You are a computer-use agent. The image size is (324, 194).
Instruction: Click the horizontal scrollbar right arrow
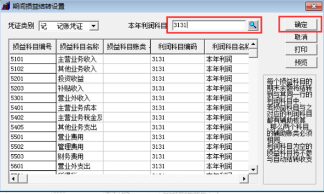[244, 178]
